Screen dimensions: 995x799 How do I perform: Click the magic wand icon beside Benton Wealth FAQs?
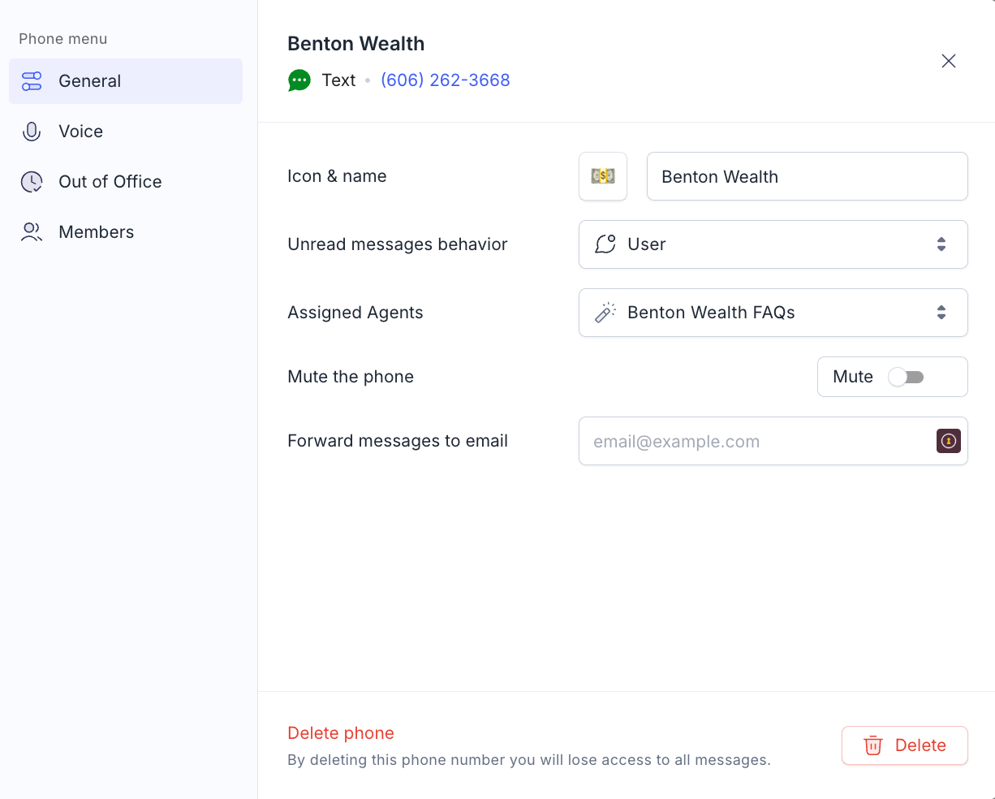tap(605, 313)
